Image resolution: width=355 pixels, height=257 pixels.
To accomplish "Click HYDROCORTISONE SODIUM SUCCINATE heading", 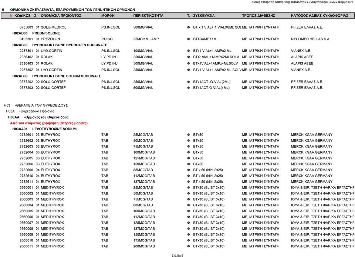I will 67,76.
